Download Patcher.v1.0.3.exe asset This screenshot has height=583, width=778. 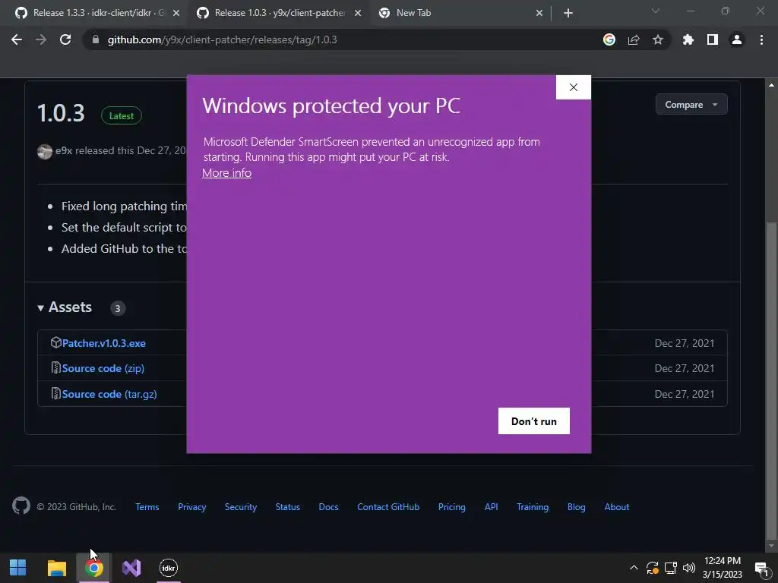tap(103, 343)
